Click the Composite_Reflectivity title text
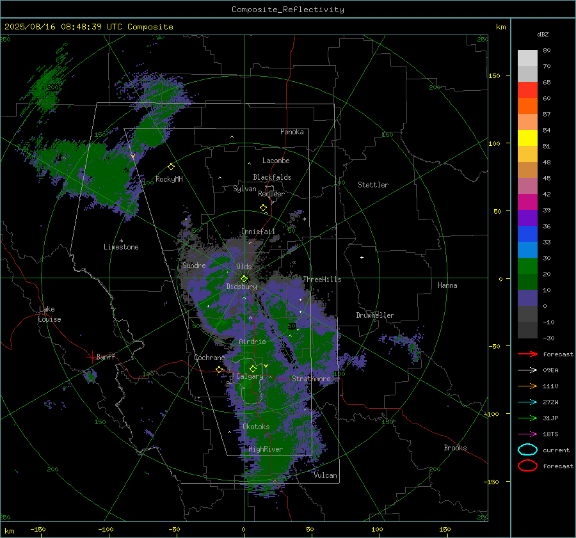 tap(287, 10)
